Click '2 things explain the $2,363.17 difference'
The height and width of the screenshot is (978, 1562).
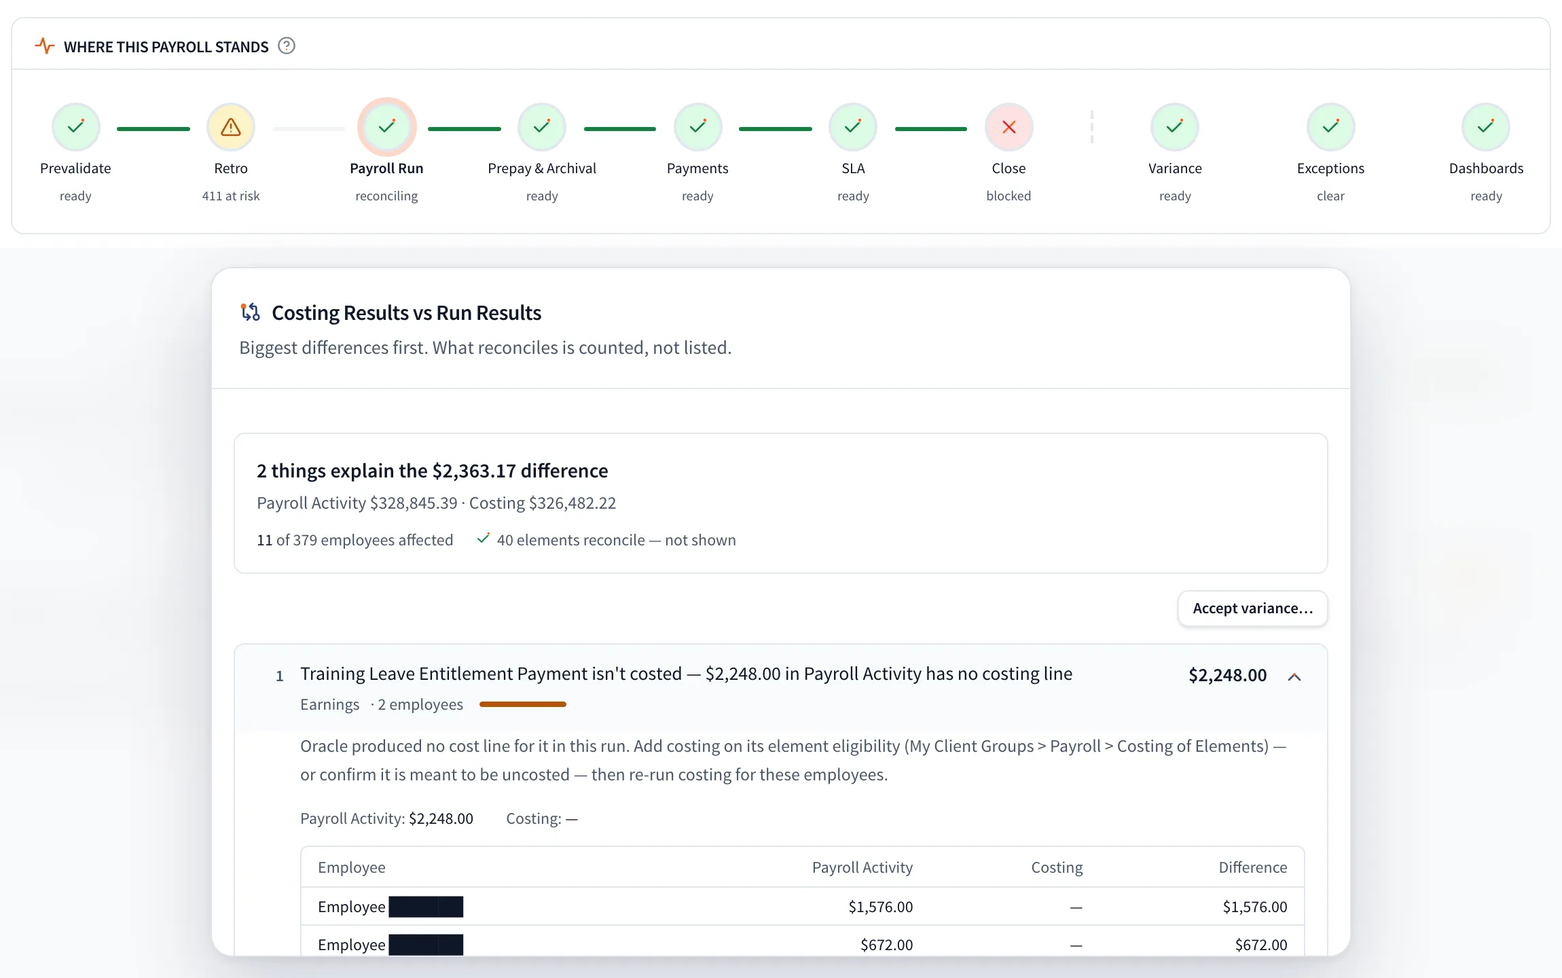coord(432,471)
